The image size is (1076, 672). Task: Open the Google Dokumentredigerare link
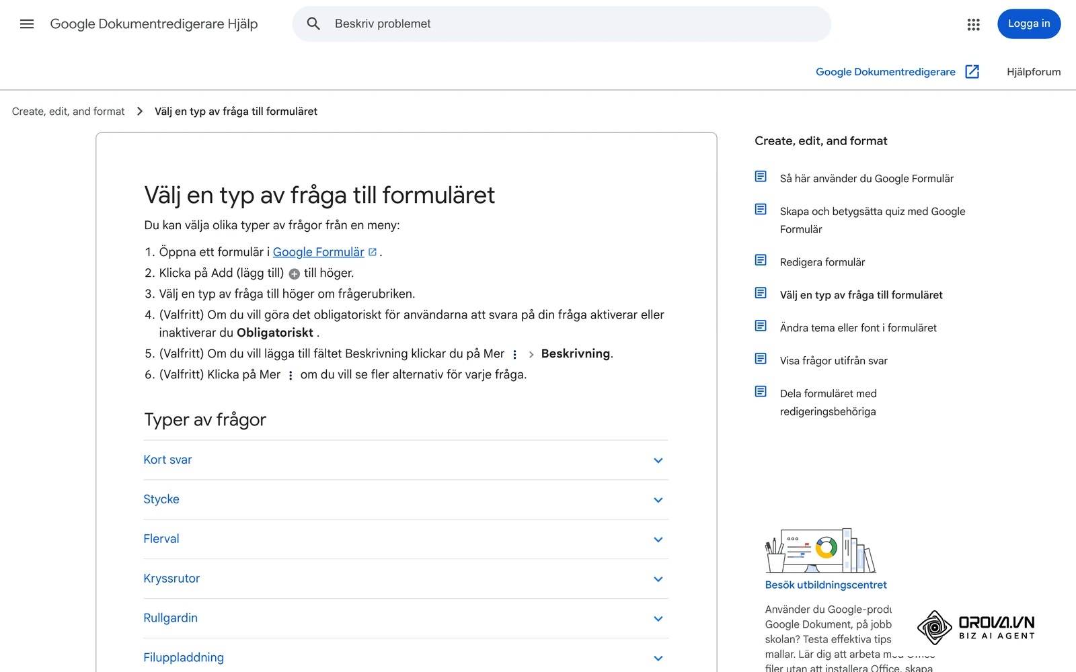[x=885, y=72]
